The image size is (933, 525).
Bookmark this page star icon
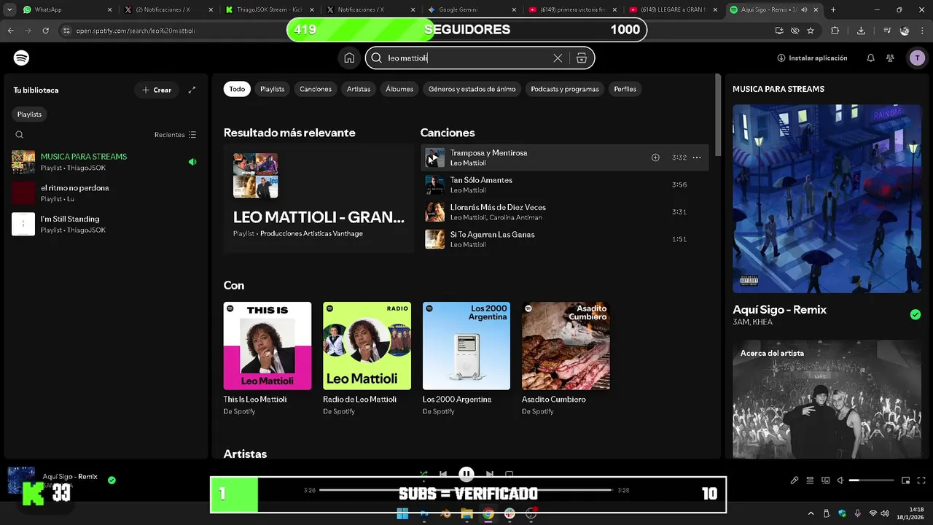pos(811,31)
